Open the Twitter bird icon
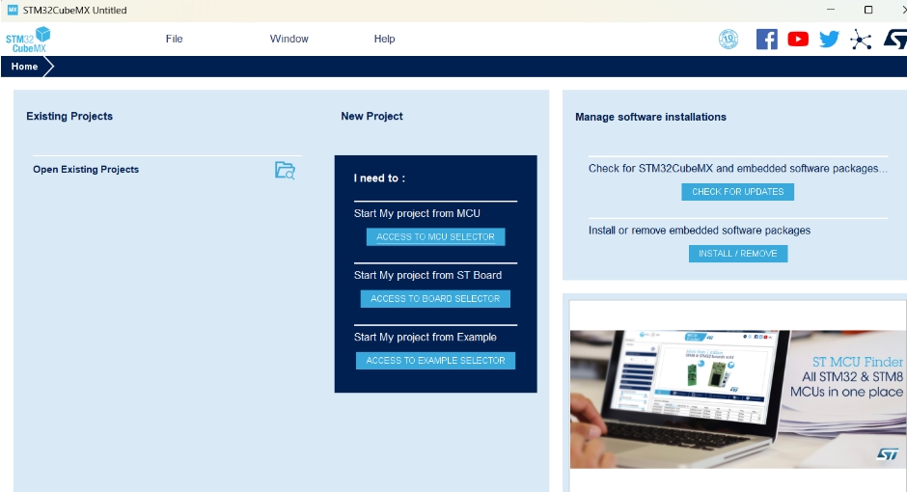The image size is (907, 492). [x=829, y=40]
